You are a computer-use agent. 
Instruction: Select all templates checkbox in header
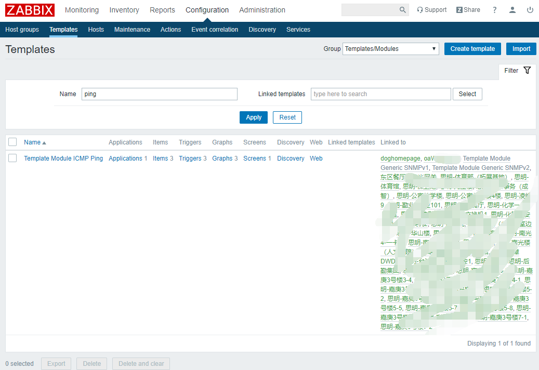coord(12,142)
